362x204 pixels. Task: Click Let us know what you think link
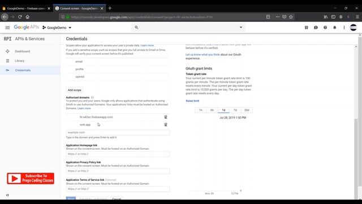pos(202,54)
